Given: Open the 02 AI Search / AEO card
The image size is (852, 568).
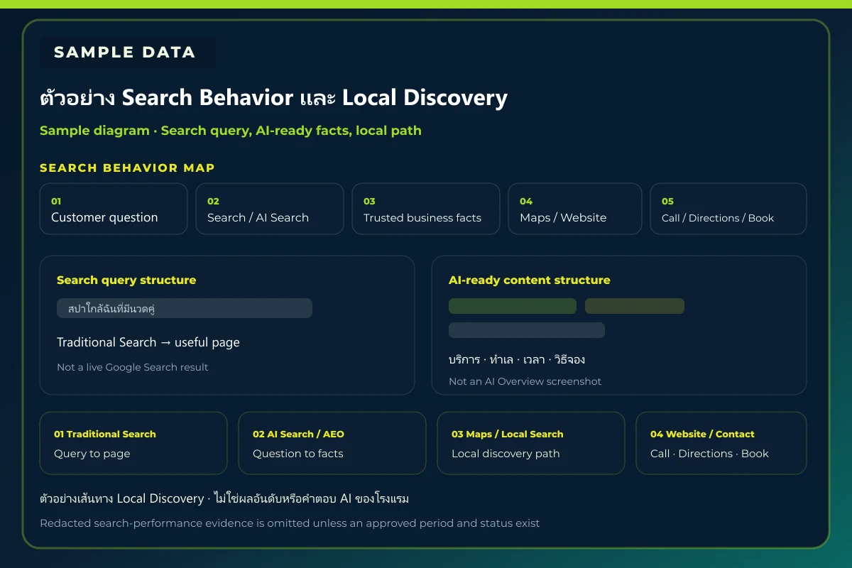Looking at the screenshot, I should tap(332, 443).
